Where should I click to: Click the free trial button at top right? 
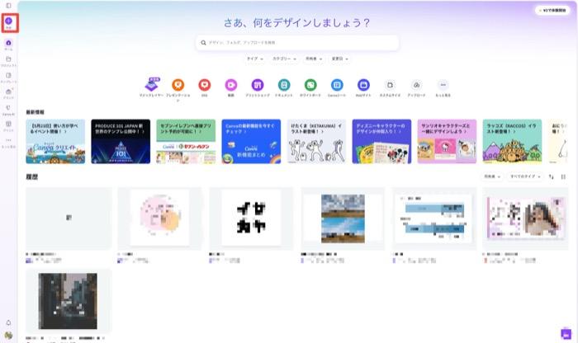click(x=552, y=10)
